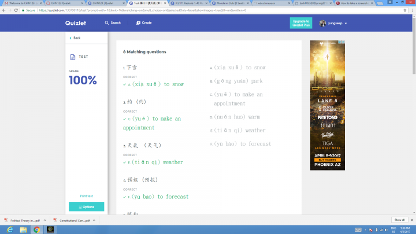The width and height of the screenshot is (416, 234).
Task: Click the TEST document icon
Action: point(73,57)
